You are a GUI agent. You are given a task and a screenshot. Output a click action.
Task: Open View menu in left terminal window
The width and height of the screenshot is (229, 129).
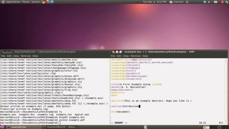16,56
